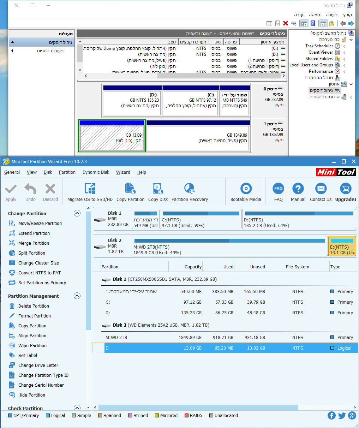Image resolution: width=359 pixels, height=428 pixels.
Task: Collapse the Check Partition section
Action: point(77,408)
